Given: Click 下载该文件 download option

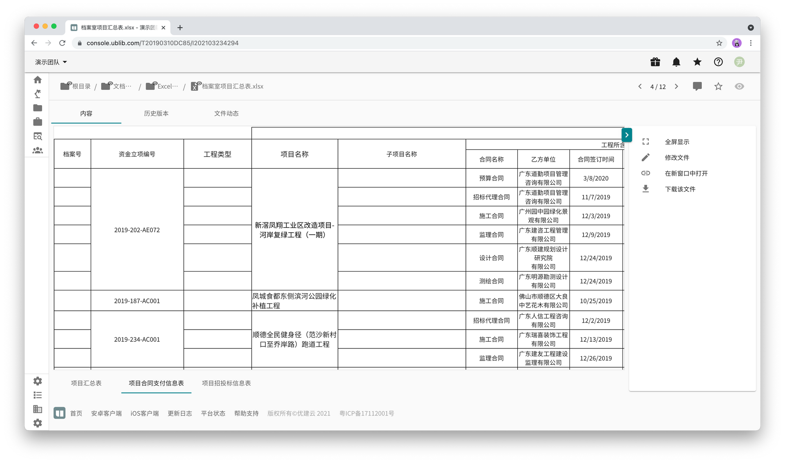Looking at the screenshot, I should 680,189.
